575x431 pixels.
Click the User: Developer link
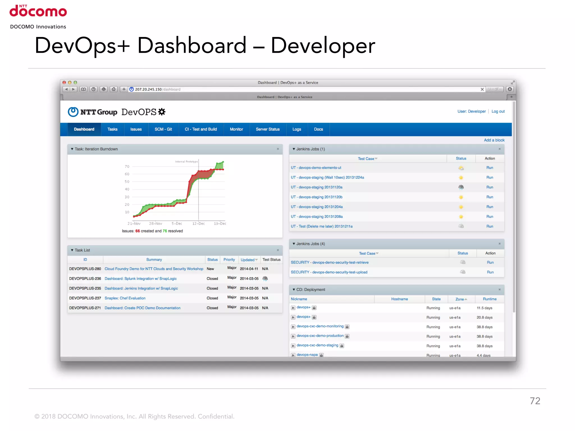click(x=471, y=111)
